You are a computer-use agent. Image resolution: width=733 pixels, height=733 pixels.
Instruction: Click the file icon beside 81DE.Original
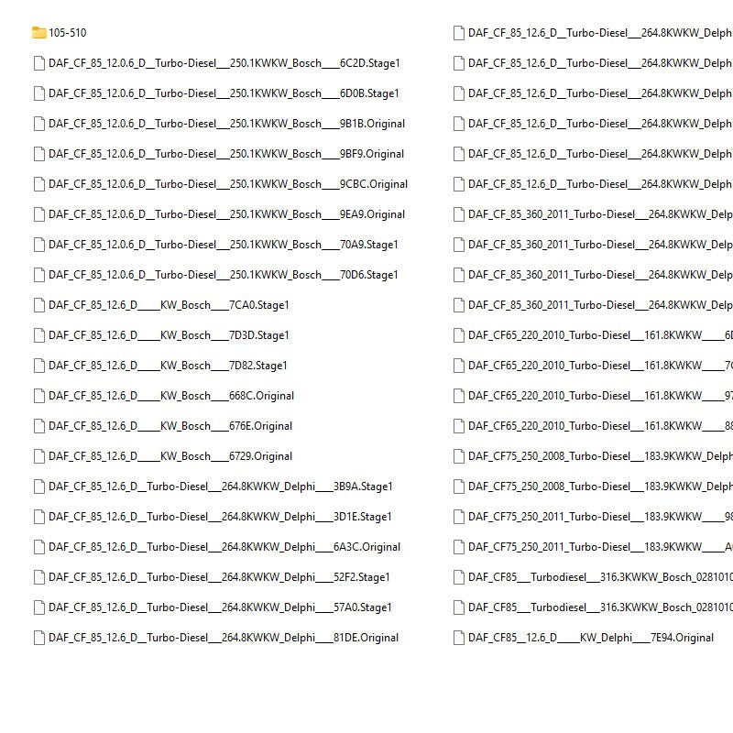pos(38,638)
